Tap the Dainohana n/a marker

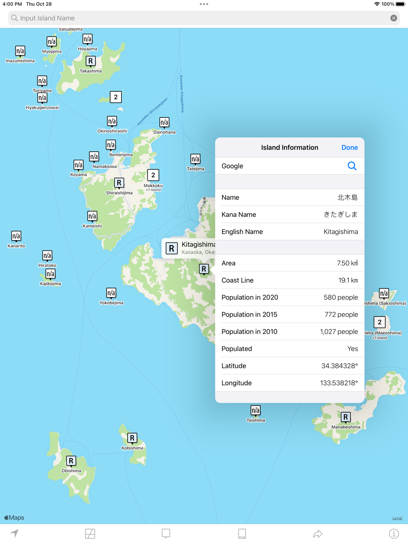pyautogui.click(x=164, y=122)
